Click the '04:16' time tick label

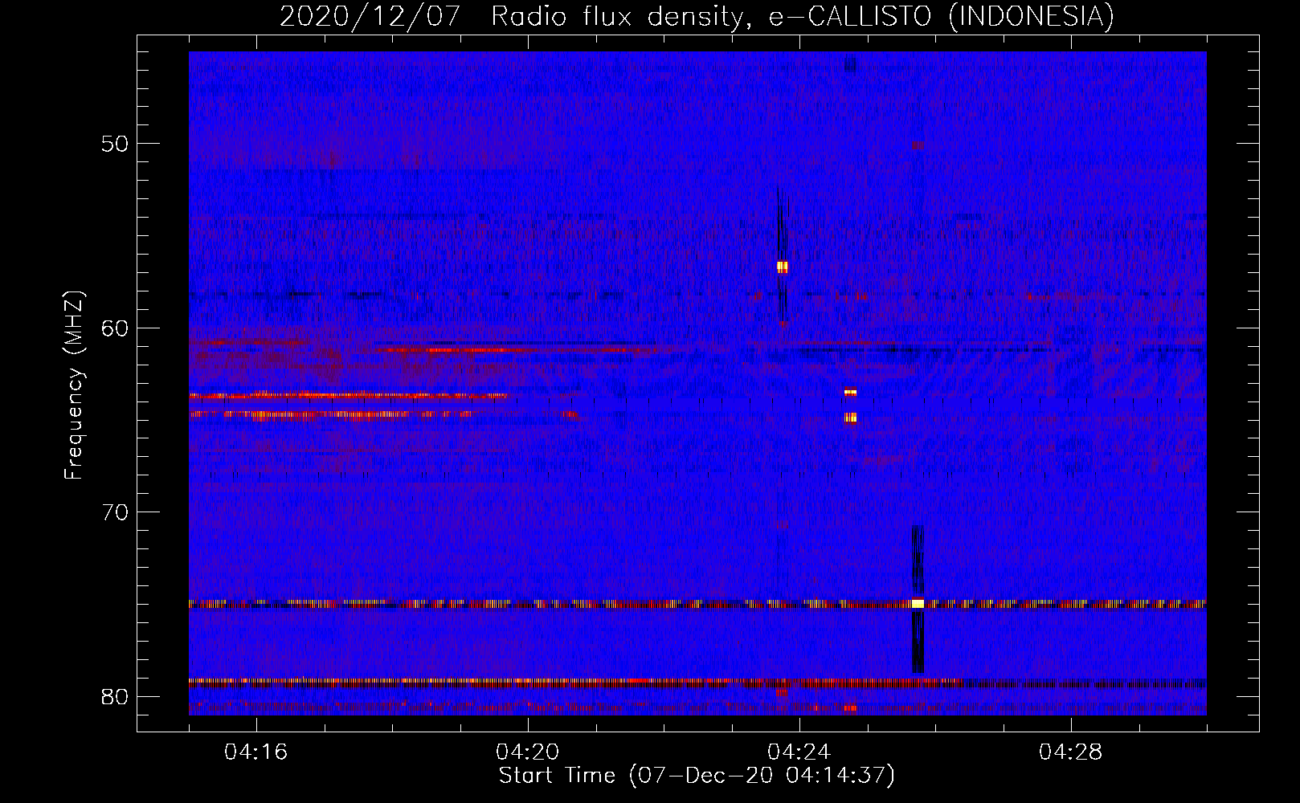click(x=256, y=752)
